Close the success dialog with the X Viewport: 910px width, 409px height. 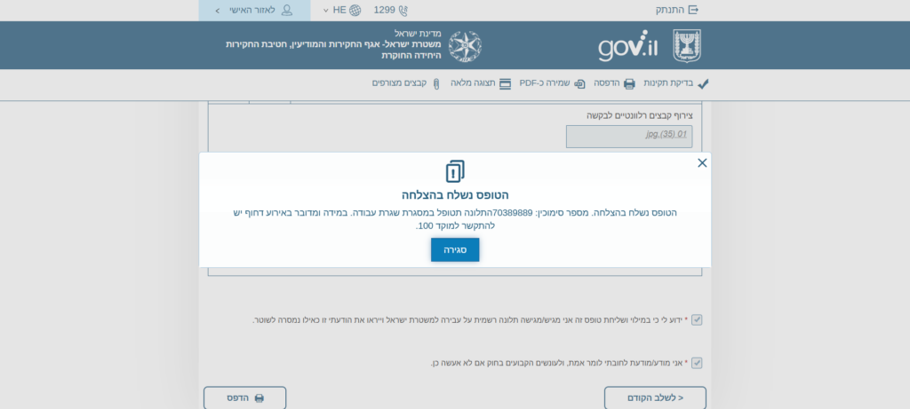click(702, 162)
